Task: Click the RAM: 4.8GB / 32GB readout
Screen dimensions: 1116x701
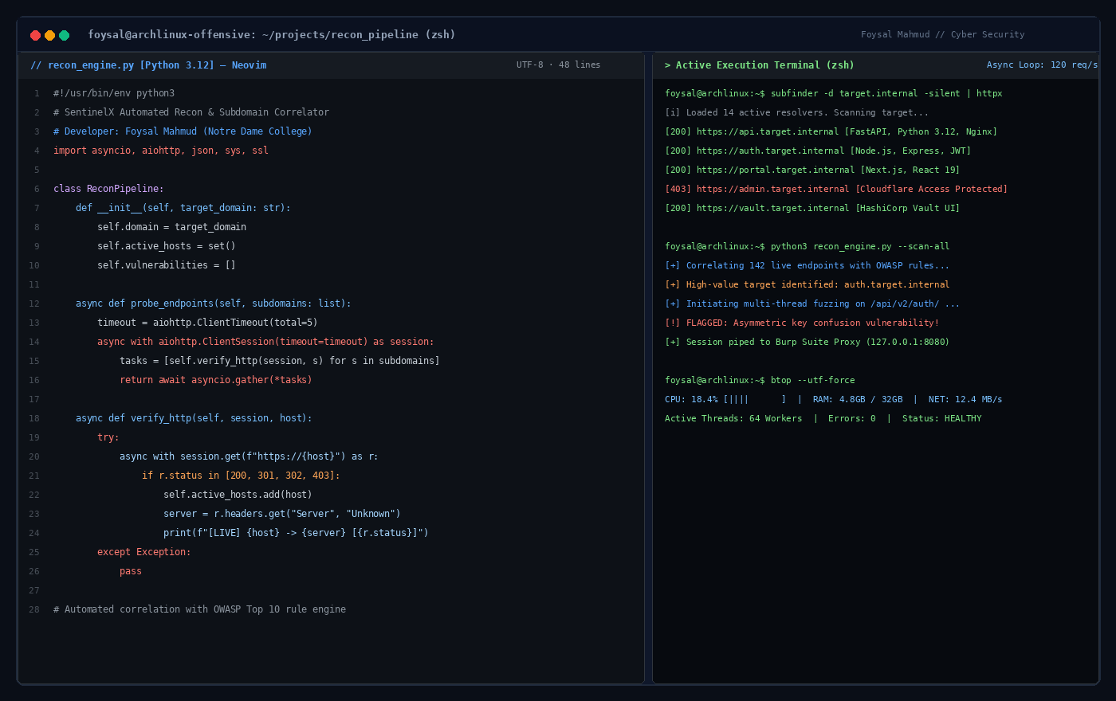Action: point(858,399)
